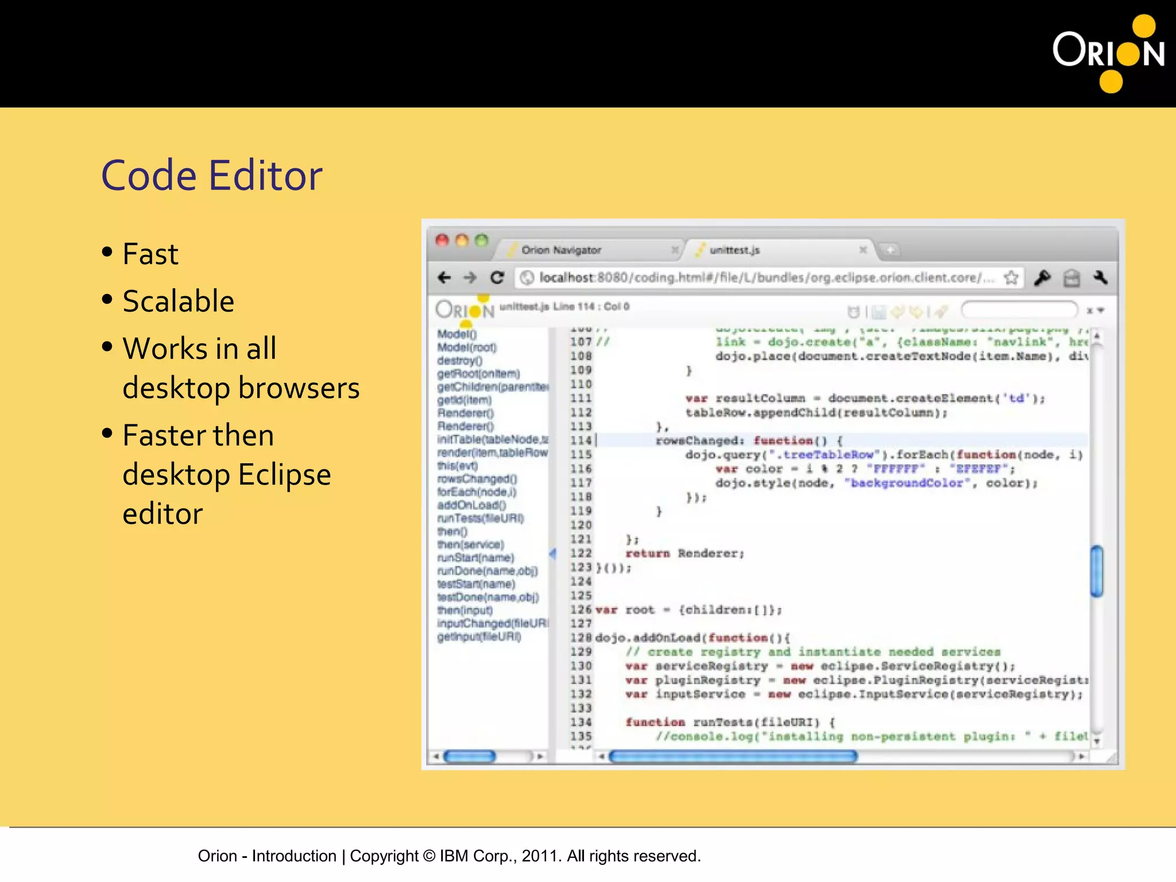Select testStart(name) in the outline
The height and width of the screenshot is (882, 1176).
click(476, 584)
